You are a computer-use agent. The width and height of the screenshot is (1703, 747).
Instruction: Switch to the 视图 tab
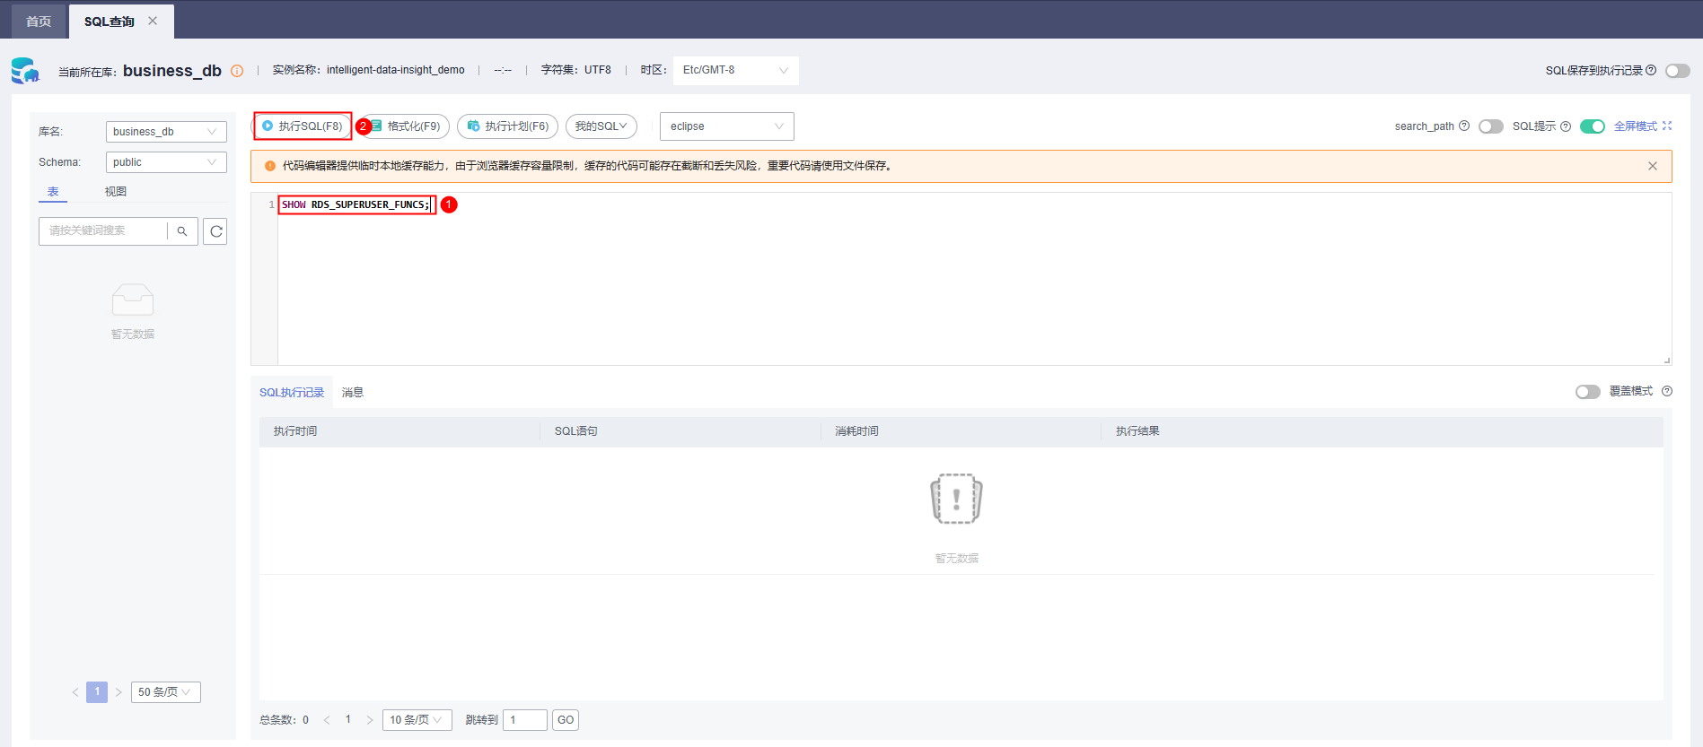point(116,192)
